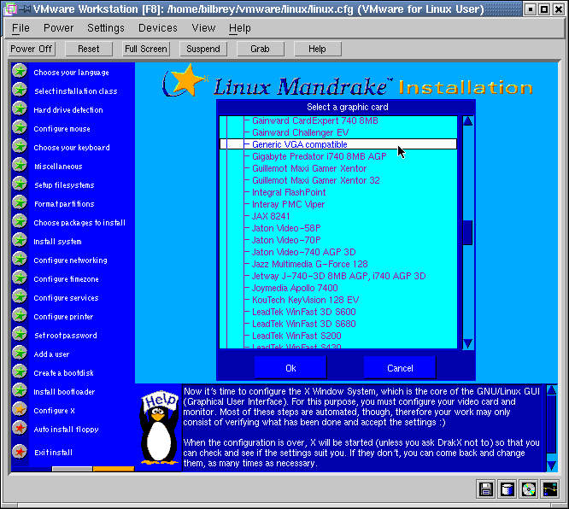Pick LeadTek WinFast 3D S600 entry
The image size is (569, 509).
[x=303, y=312]
